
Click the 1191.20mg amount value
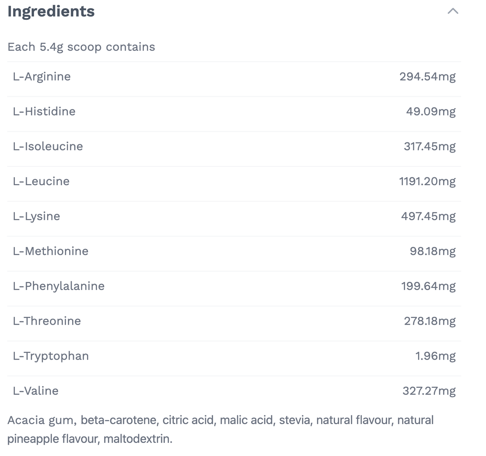point(427,181)
